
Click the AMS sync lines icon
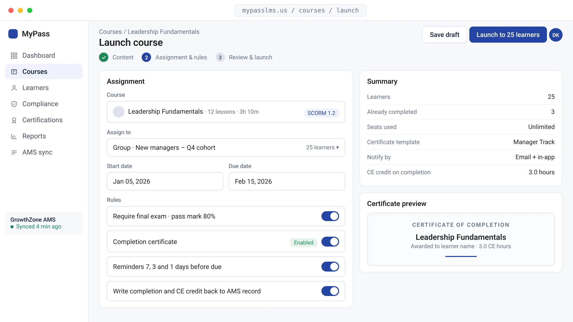point(14,152)
